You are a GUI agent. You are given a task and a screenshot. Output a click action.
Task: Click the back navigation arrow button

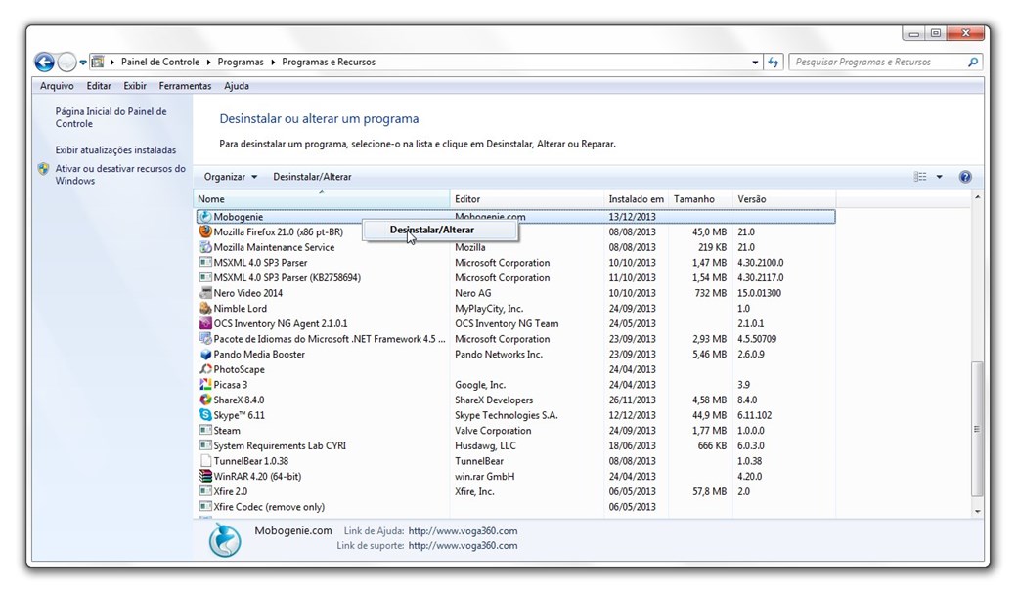point(44,62)
